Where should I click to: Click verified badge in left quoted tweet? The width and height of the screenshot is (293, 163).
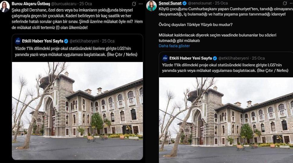(66, 41)
